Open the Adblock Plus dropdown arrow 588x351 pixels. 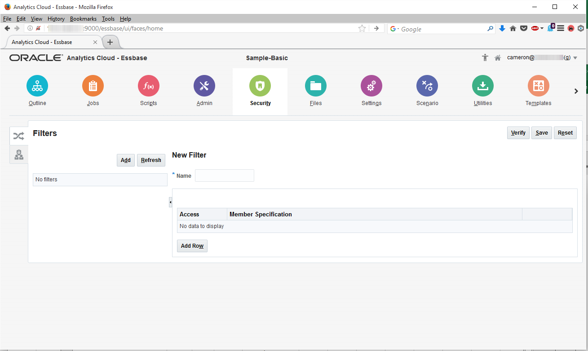[542, 28]
